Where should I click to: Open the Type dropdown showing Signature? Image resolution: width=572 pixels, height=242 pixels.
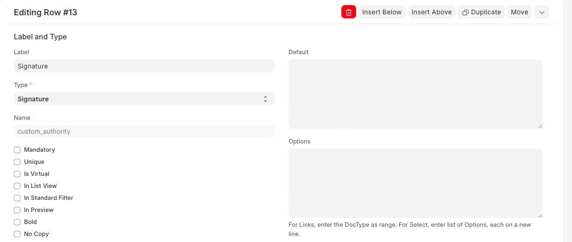pos(144,99)
